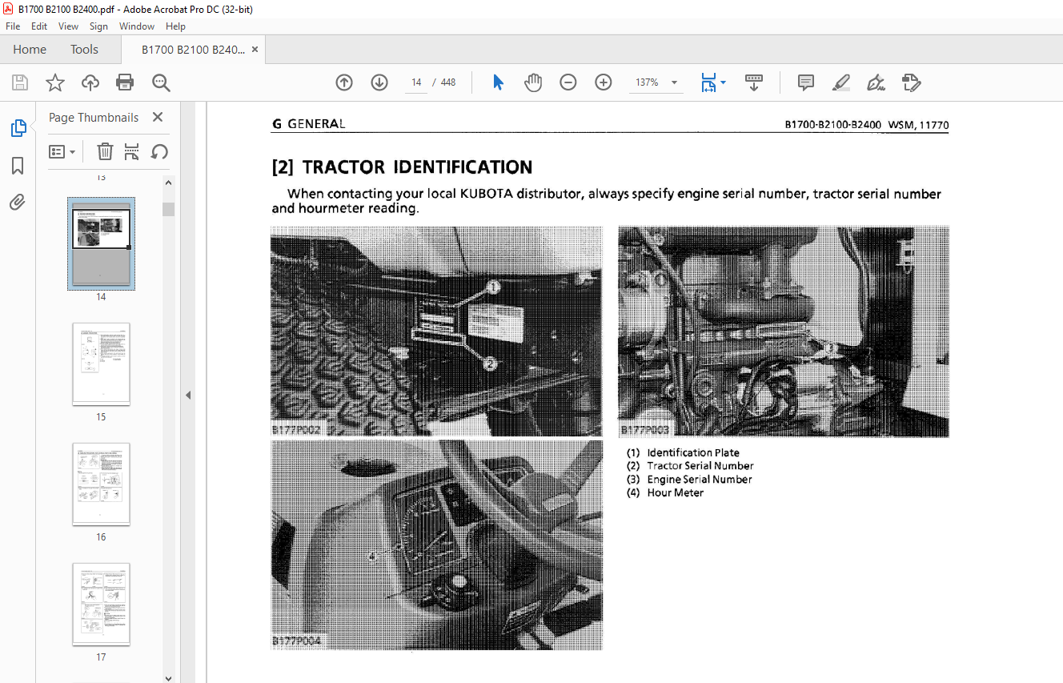The height and width of the screenshot is (683, 1063).
Task: Open the View menu
Action: (69, 26)
